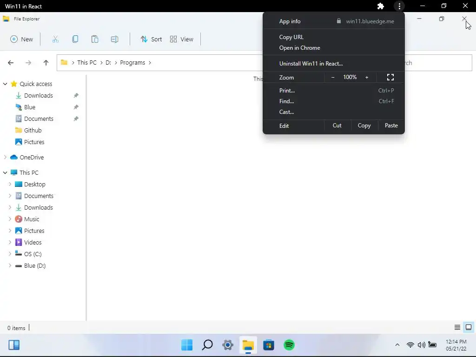The image size is (476, 357).
Task: Select This PC in the address bar
Action: 87,63
